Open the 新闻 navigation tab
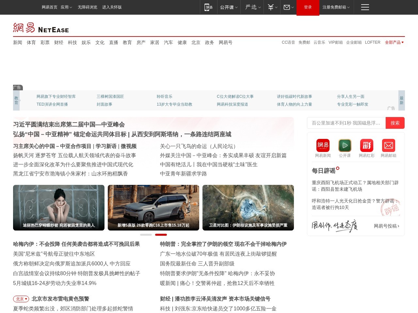The image size is (418, 313). (18, 42)
